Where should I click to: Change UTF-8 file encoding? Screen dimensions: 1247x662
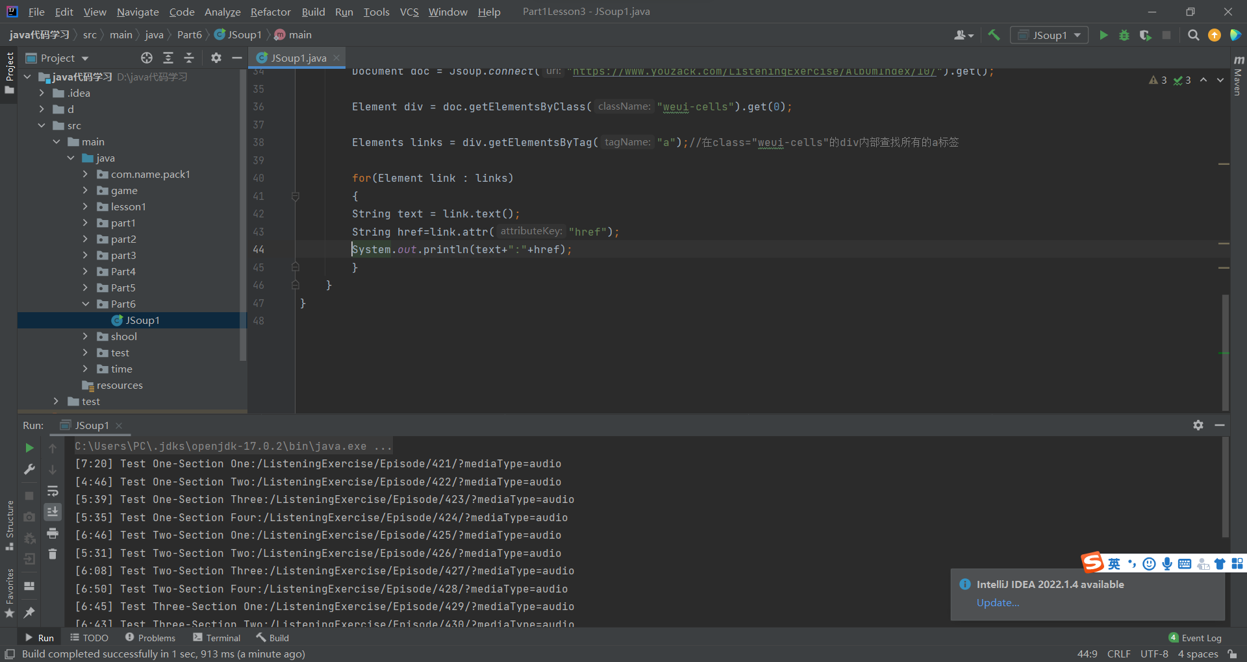coord(1154,654)
